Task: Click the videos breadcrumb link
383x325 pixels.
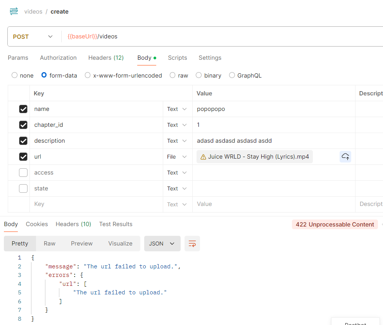Action: coord(33,12)
